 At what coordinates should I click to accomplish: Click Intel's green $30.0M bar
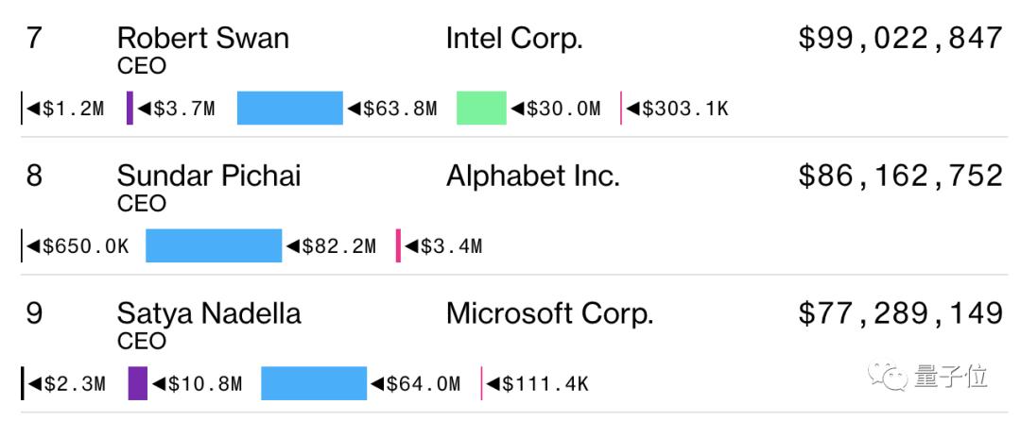click(481, 109)
